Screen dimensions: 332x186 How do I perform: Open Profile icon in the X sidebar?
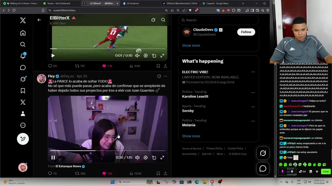[23, 114]
